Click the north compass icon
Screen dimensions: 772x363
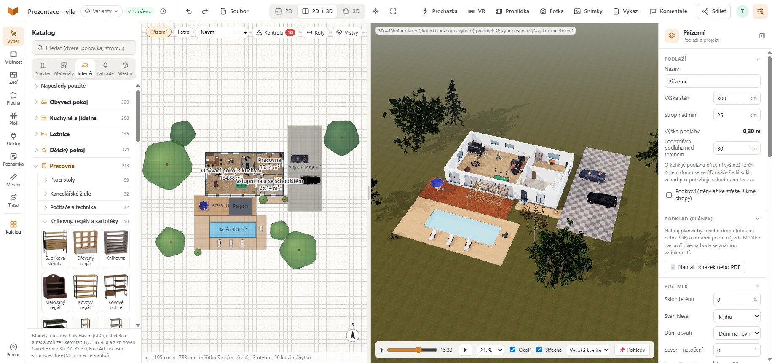tap(353, 335)
